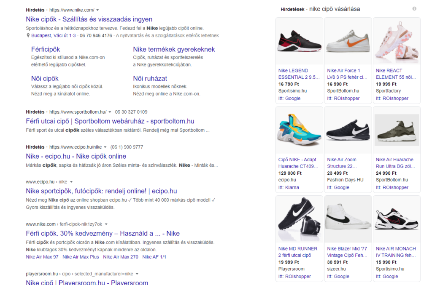Click Nike MD RUNNER 2 shoe image

pos(299,219)
